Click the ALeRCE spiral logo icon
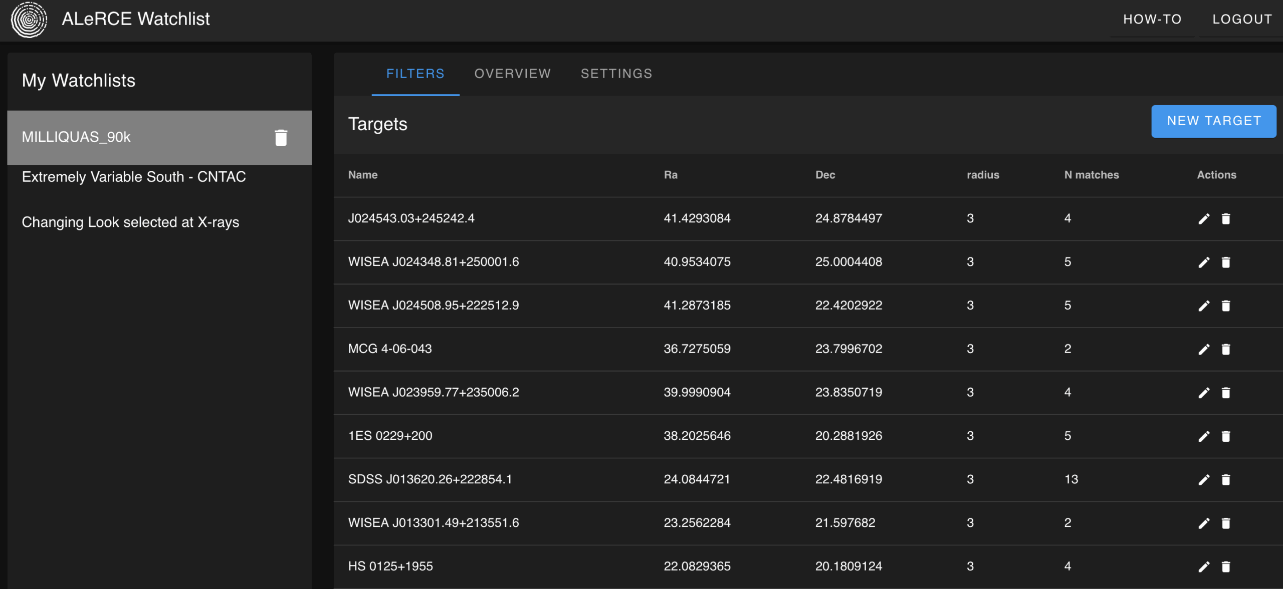 pos(29,20)
